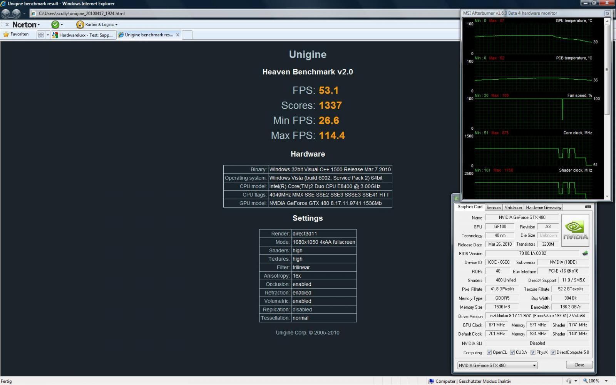Expand the tab list dropdown arrow
The image size is (616, 385).
click(x=48, y=35)
